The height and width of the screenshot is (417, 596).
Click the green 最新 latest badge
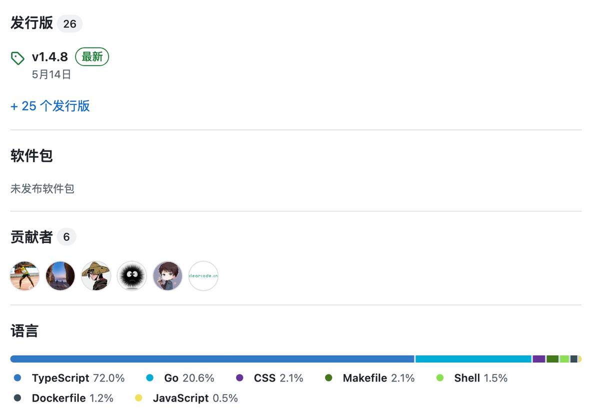click(x=92, y=57)
